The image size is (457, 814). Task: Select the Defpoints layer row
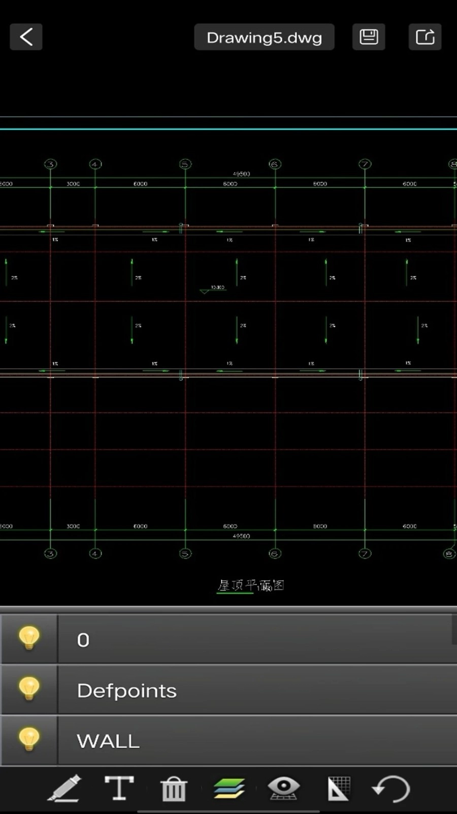pyautogui.click(x=254, y=690)
